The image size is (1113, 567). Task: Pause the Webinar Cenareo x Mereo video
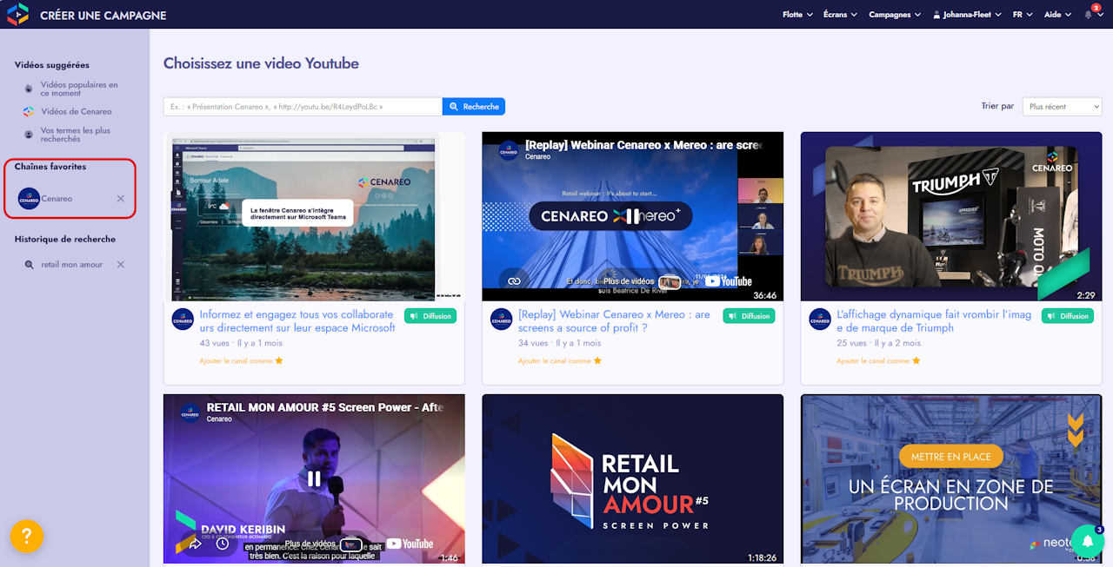[633, 216]
